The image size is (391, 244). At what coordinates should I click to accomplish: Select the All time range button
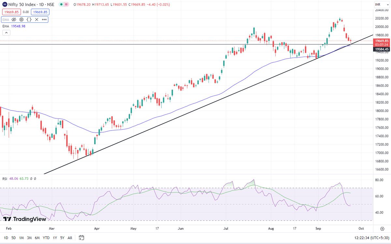pos(69,238)
